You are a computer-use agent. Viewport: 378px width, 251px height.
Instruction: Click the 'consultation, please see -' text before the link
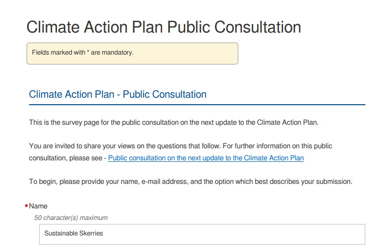(x=67, y=158)
